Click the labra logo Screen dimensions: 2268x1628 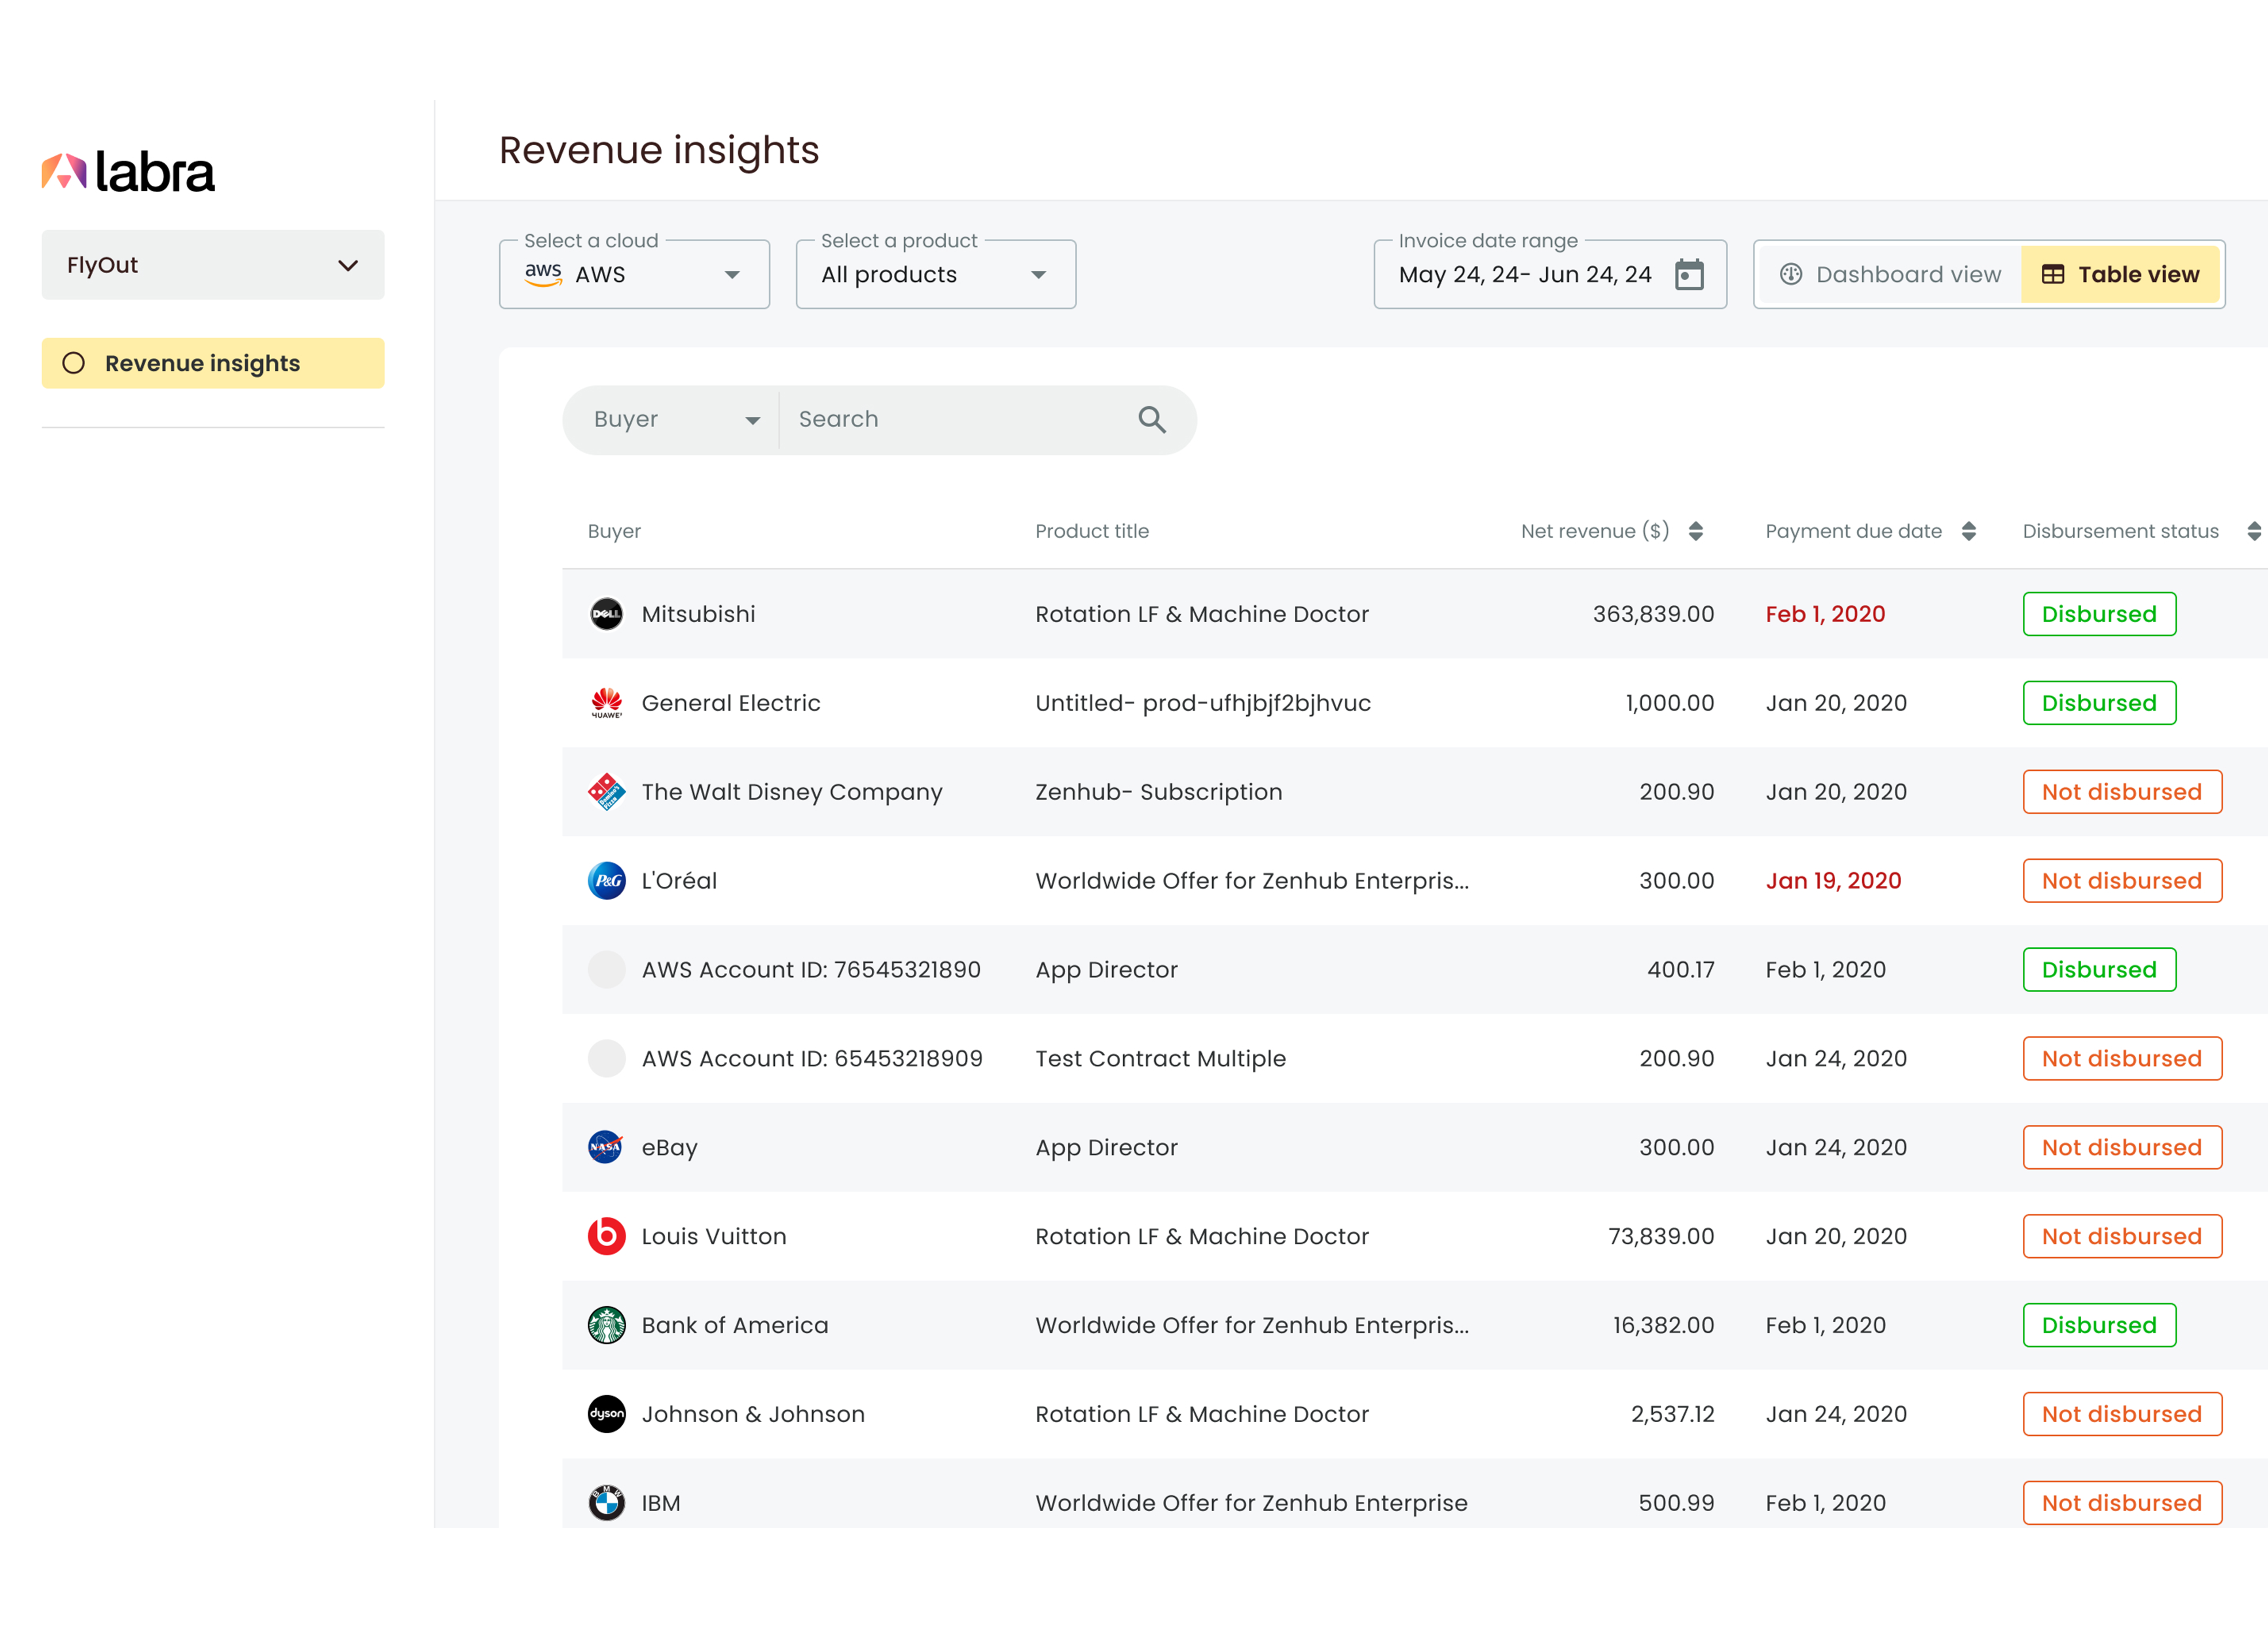point(128,172)
